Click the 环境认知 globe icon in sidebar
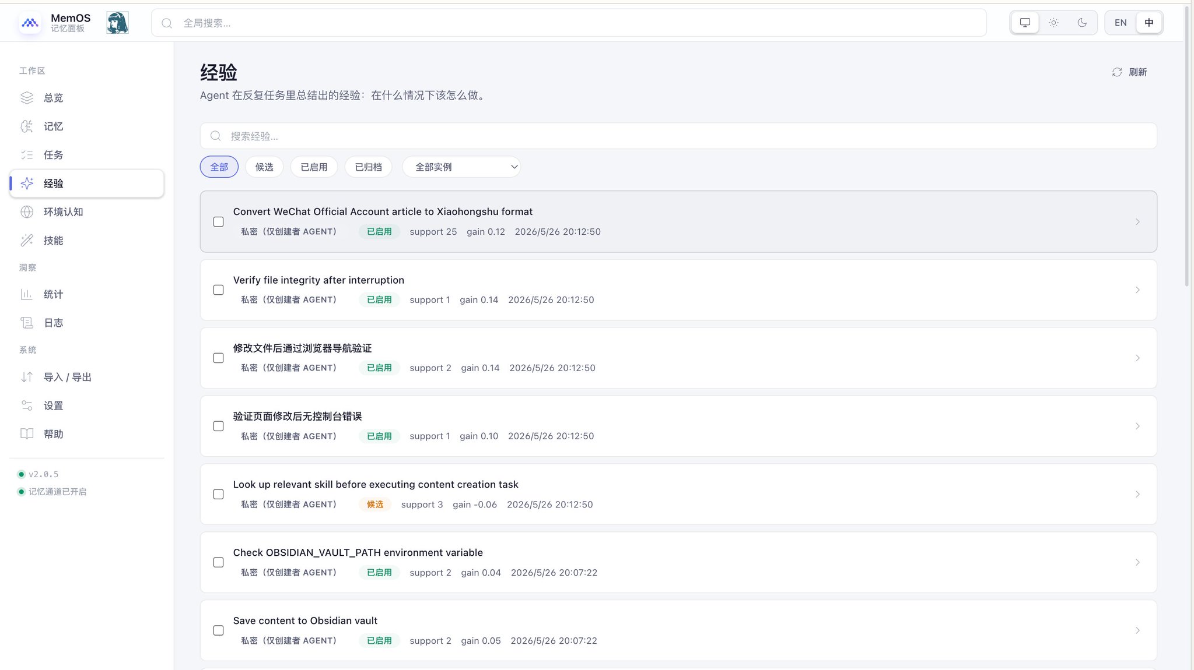The width and height of the screenshot is (1194, 670). 27,212
